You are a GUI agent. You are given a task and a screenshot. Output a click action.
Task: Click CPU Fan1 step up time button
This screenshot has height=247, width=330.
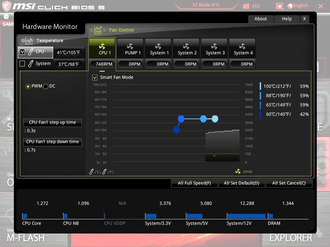coord(53,123)
